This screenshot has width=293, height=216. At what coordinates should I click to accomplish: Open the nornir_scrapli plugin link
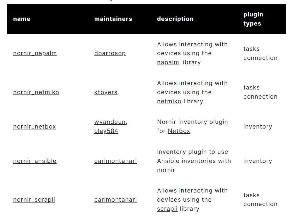pyautogui.click(x=34, y=200)
